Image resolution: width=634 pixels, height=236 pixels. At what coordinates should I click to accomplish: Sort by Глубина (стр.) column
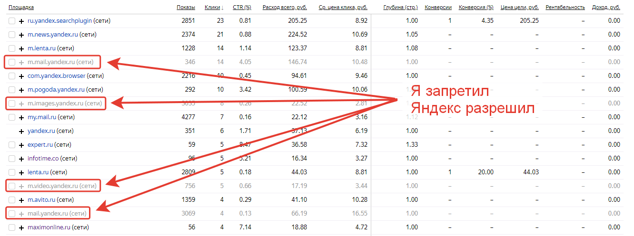point(400,7)
